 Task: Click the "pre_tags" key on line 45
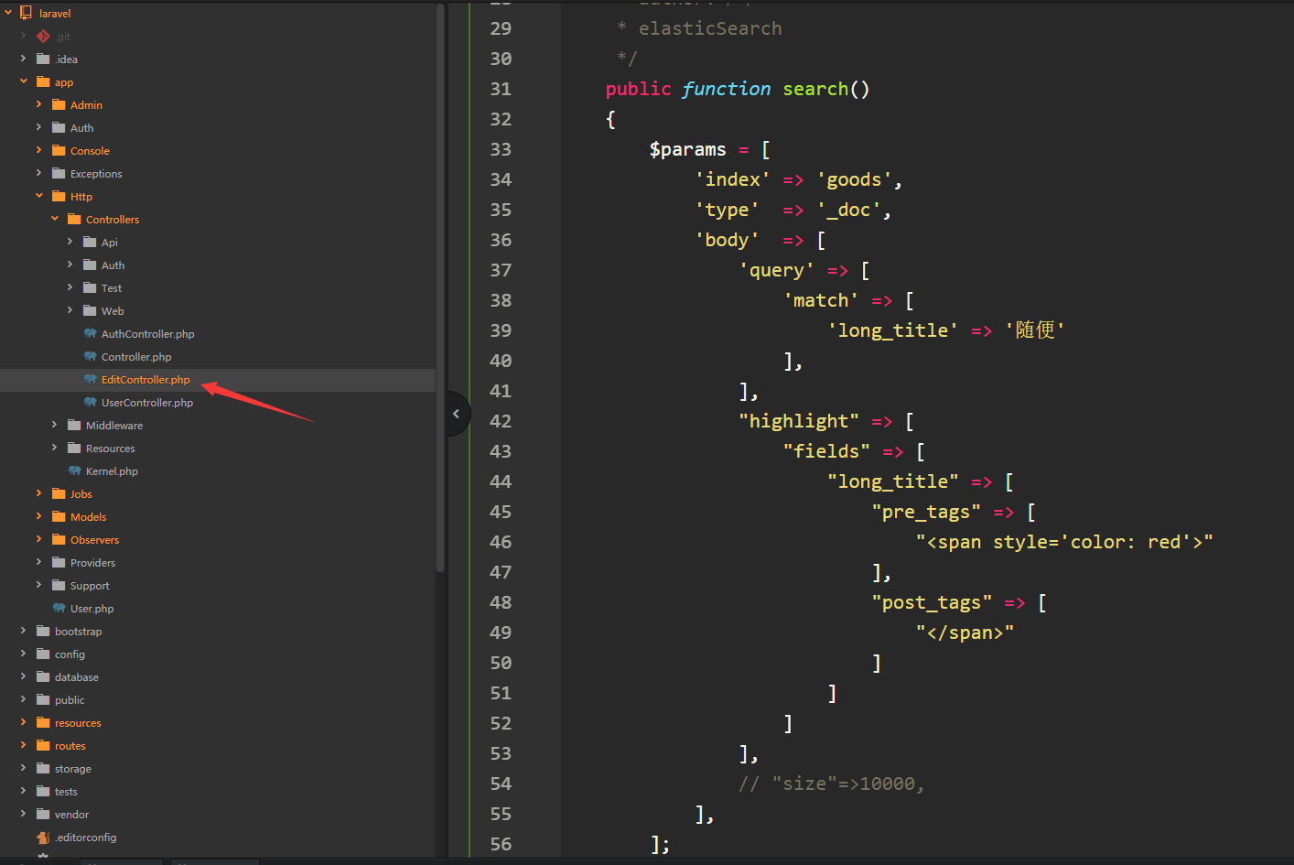point(926,512)
